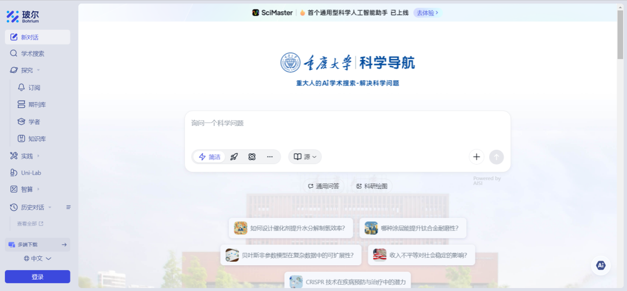Open the three-dots more modes menu
Screen dimensions: 627x291
pos(270,157)
